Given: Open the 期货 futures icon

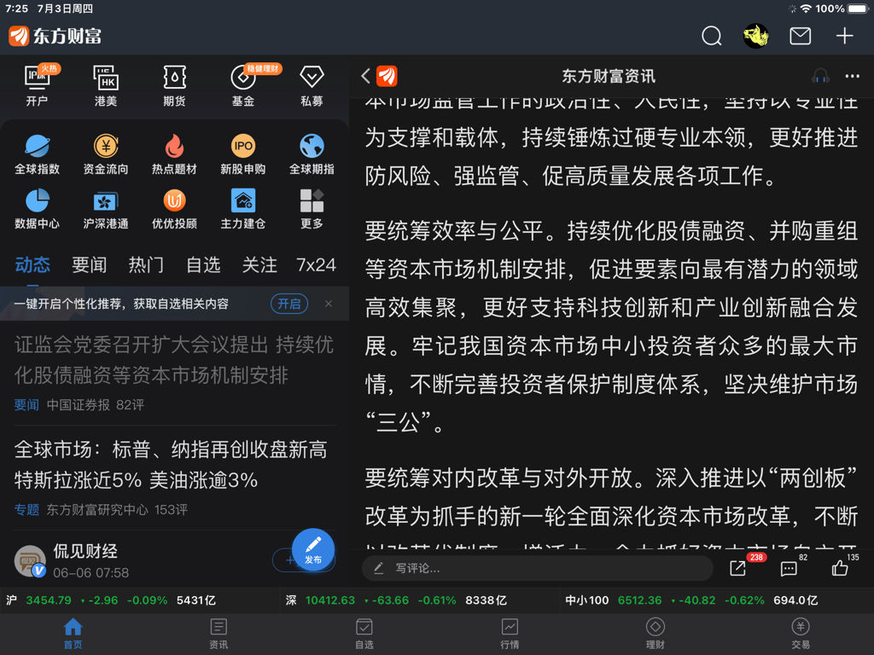Looking at the screenshot, I should pos(174,84).
